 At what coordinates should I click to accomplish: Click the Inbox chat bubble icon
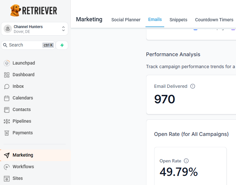coord(6,86)
